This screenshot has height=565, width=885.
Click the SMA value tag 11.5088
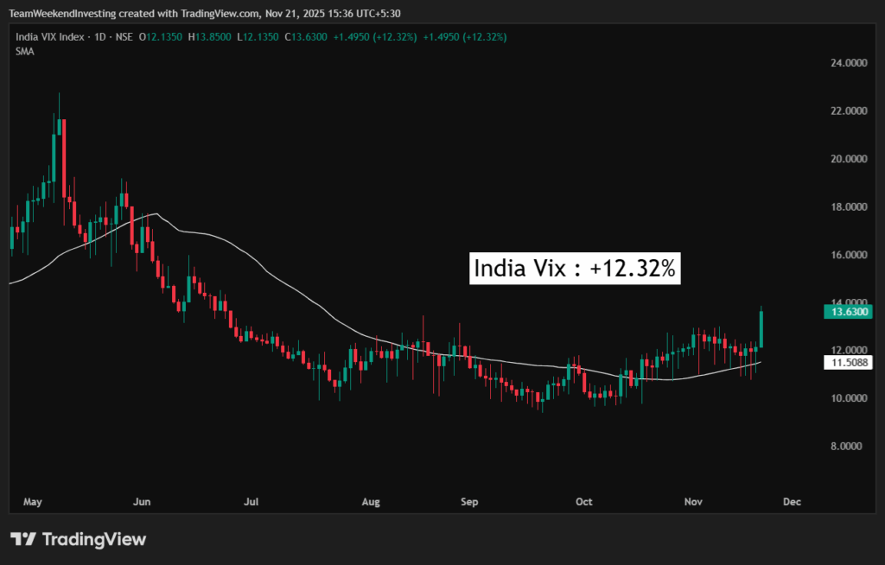click(x=849, y=364)
